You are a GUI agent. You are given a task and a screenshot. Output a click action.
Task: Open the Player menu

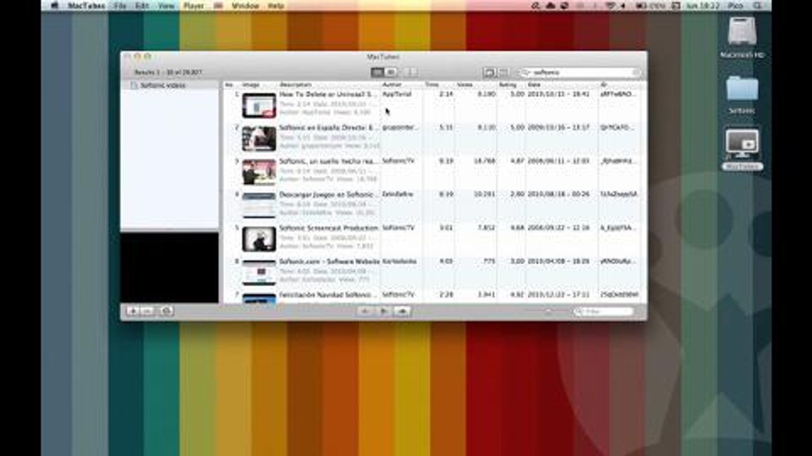click(194, 6)
